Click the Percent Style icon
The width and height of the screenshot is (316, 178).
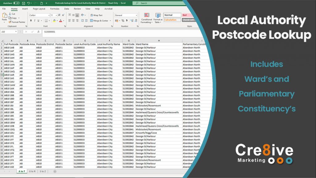point(123,21)
